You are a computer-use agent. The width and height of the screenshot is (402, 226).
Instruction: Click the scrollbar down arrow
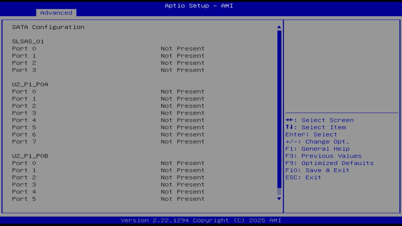pos(278,199)
